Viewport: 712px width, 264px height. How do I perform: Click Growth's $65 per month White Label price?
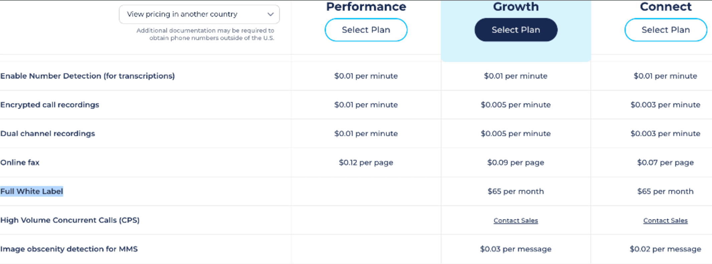[x=516, y=191]
